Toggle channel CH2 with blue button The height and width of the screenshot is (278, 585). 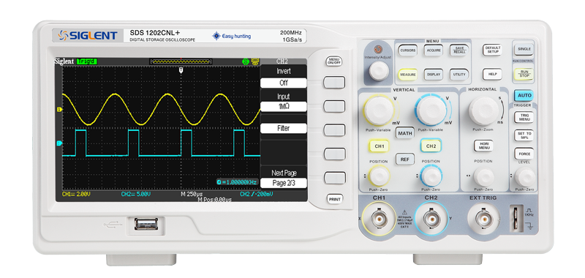pyautogui.click(x=431, y=146)
